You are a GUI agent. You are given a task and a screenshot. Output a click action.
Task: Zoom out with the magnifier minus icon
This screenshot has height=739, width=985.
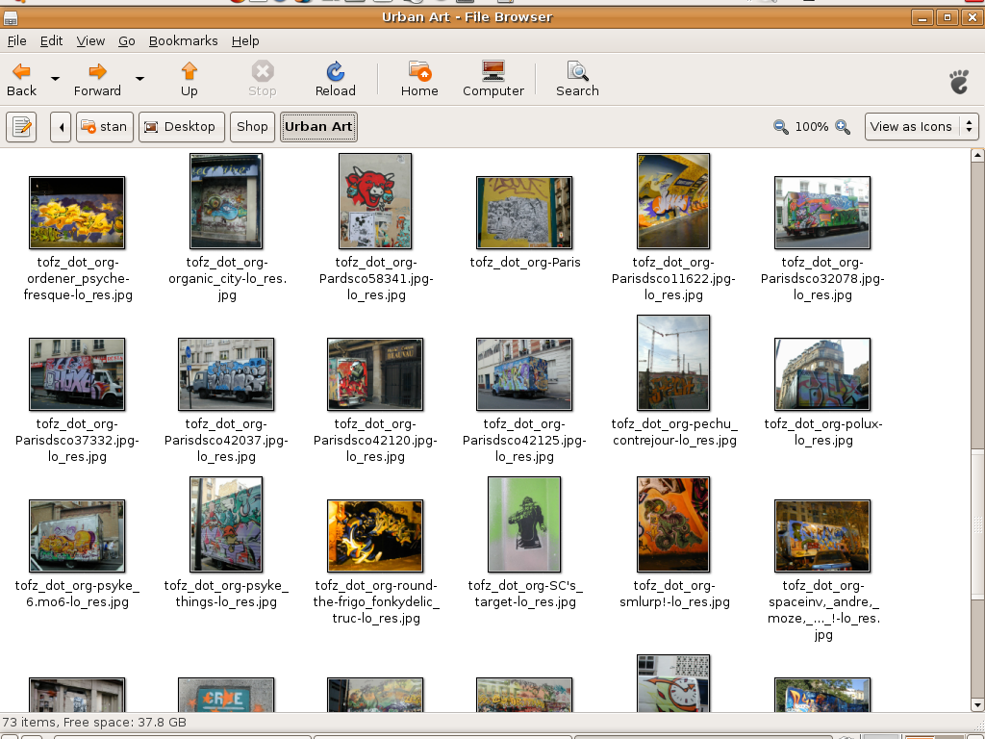pos(781,127)
